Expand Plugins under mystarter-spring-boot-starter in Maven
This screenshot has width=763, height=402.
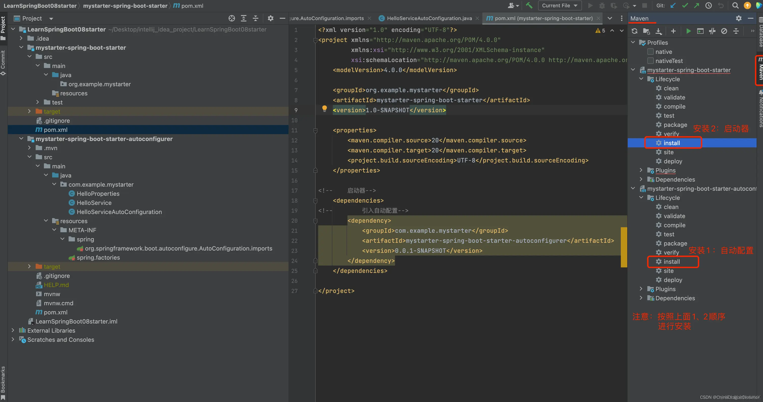click(641, 170)
